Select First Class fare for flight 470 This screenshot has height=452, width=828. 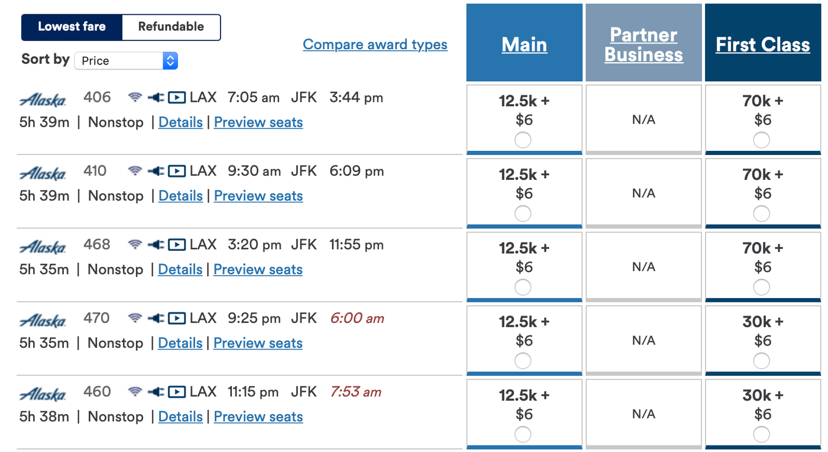coord(762,361)
